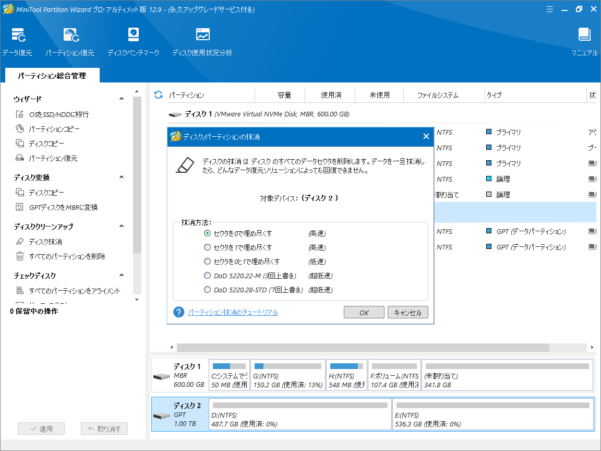Open the hamburger menu in the title bar
601x451 pixels.
tap(550, 9)
